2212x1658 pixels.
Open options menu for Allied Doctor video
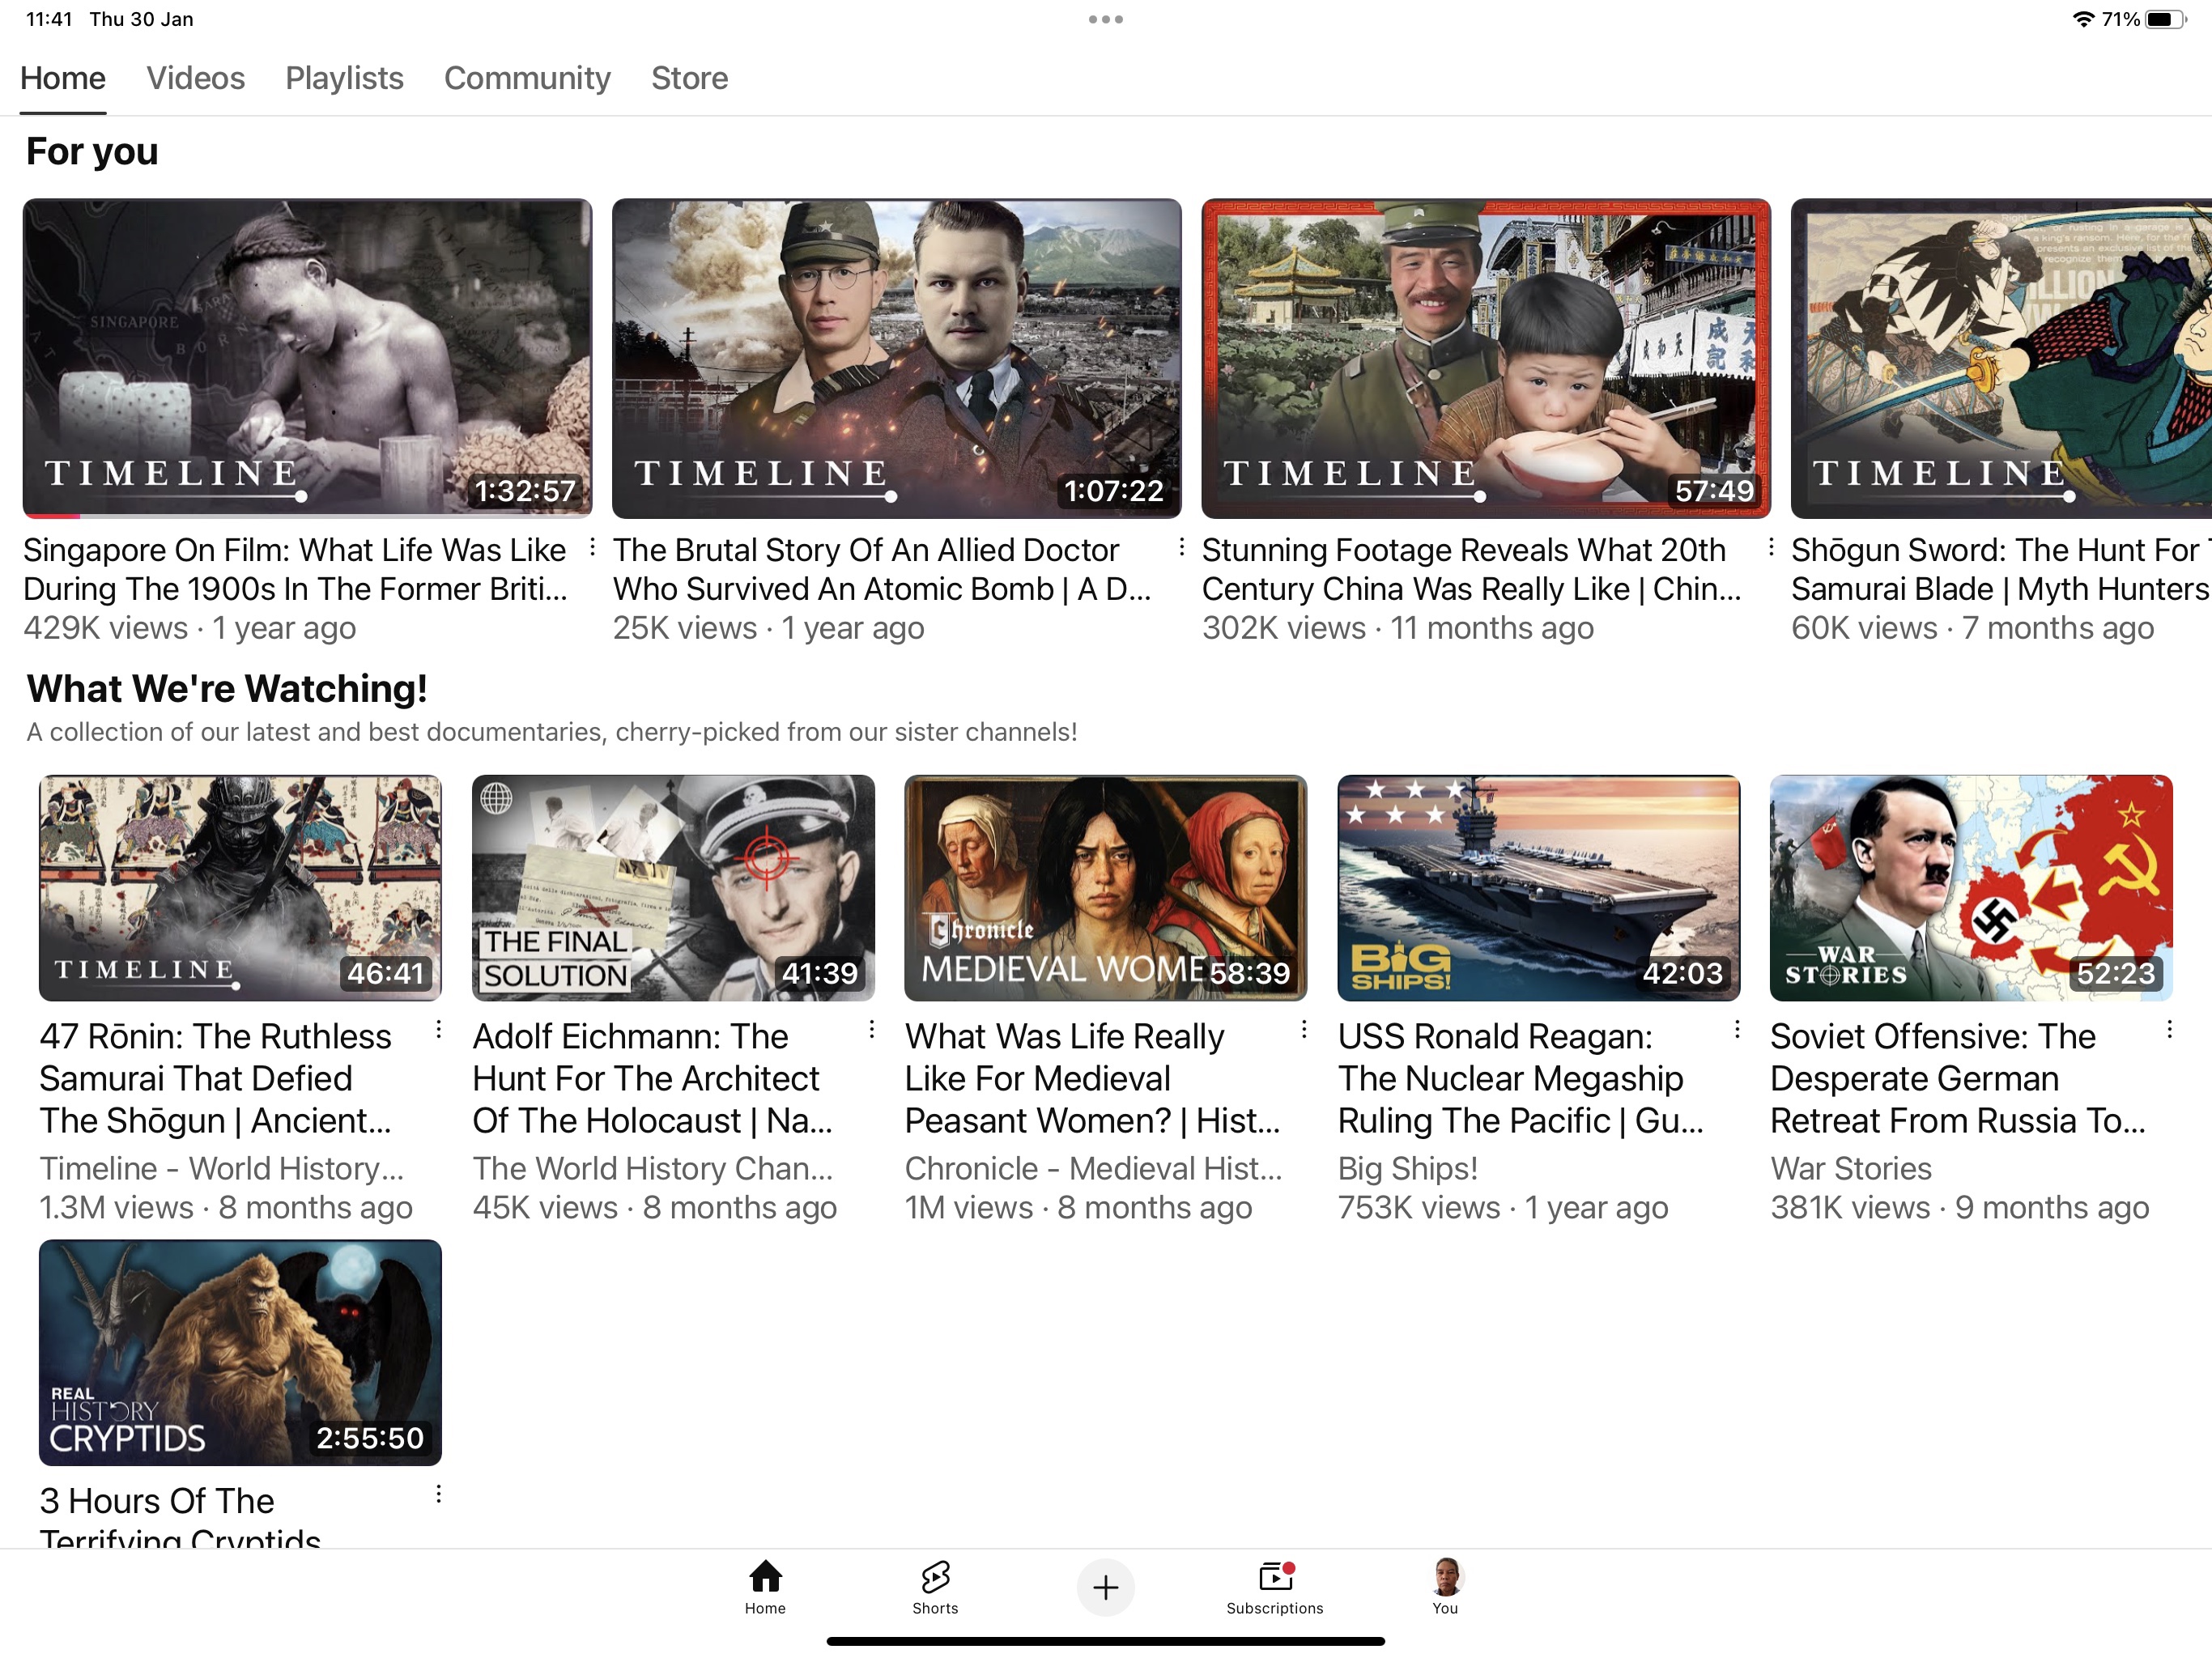1181,547
